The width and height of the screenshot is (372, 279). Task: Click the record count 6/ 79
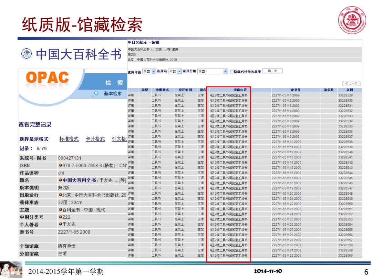[42, 148]
